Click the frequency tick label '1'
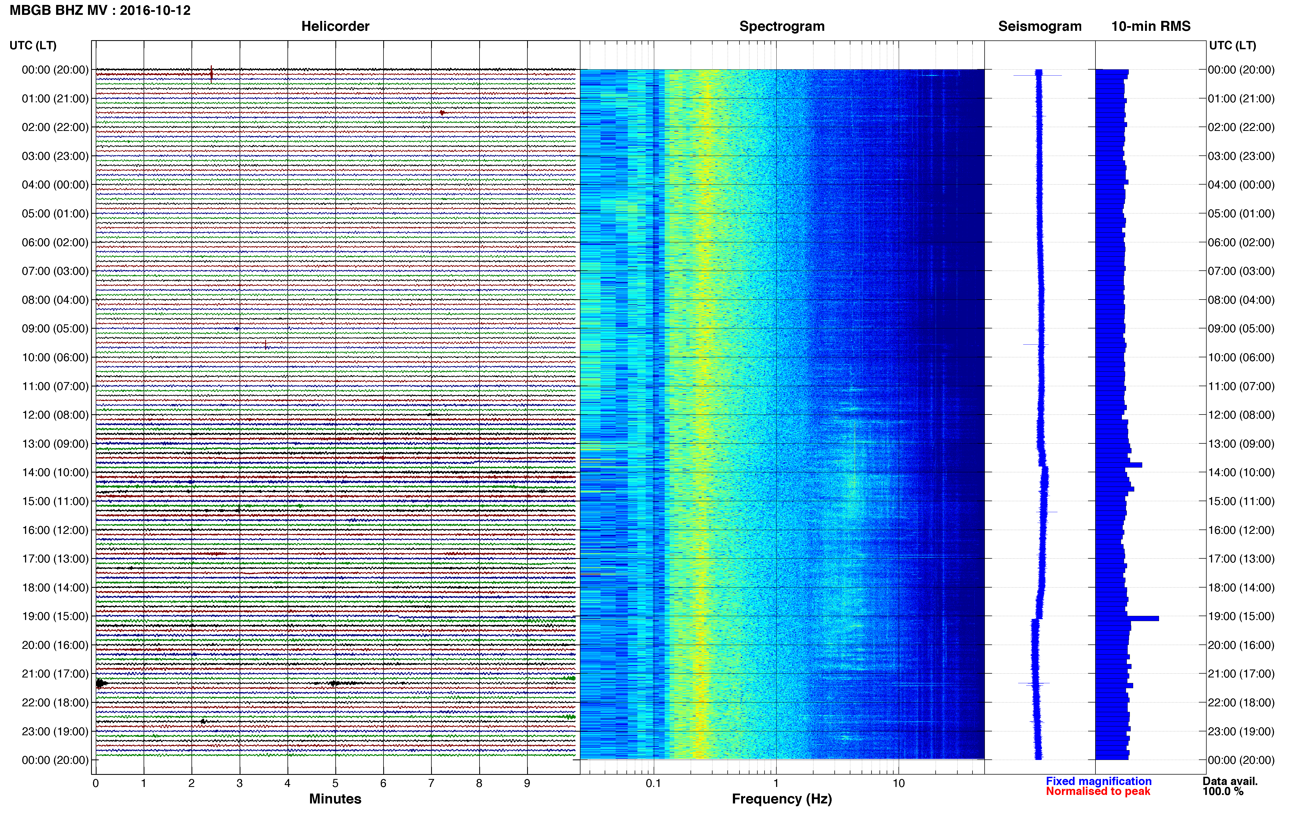This screenshot has width=1304, height=815. tap(776, 784)
